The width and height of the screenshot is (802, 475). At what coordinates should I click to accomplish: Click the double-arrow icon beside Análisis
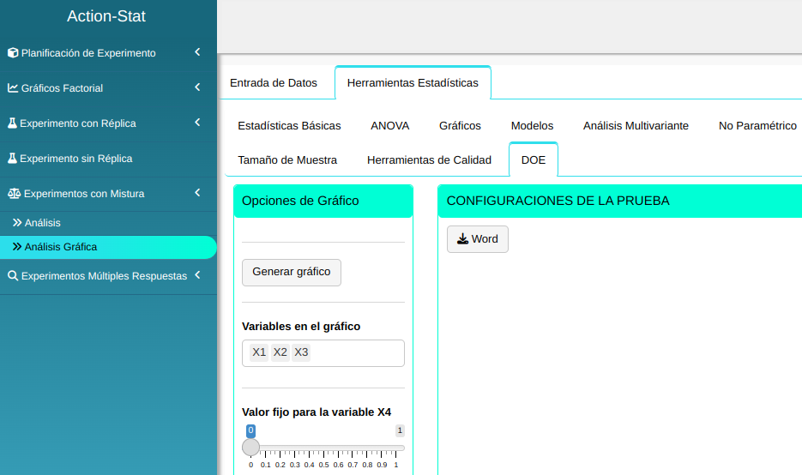[17, 223]
